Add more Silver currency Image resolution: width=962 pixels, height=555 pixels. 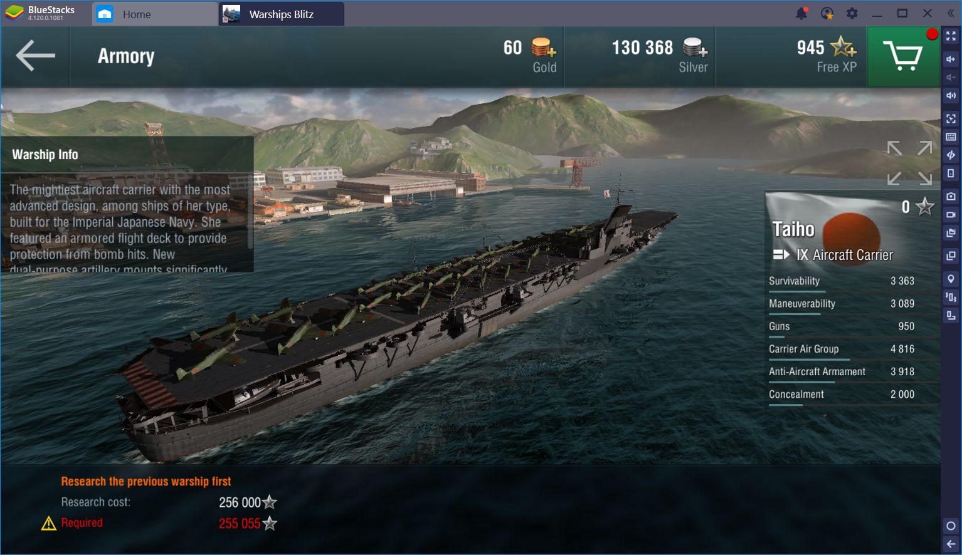[695, 47]
